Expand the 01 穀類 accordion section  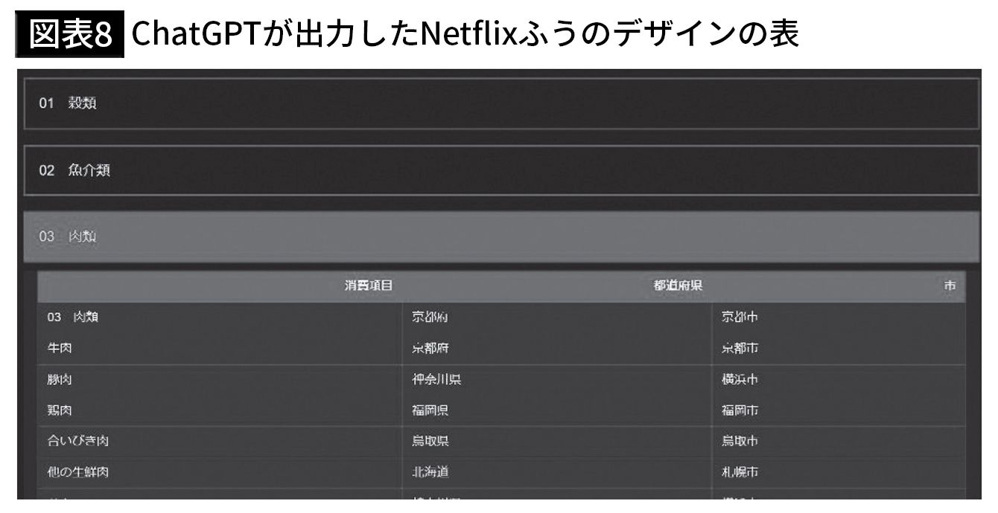[x=500, y=103]
